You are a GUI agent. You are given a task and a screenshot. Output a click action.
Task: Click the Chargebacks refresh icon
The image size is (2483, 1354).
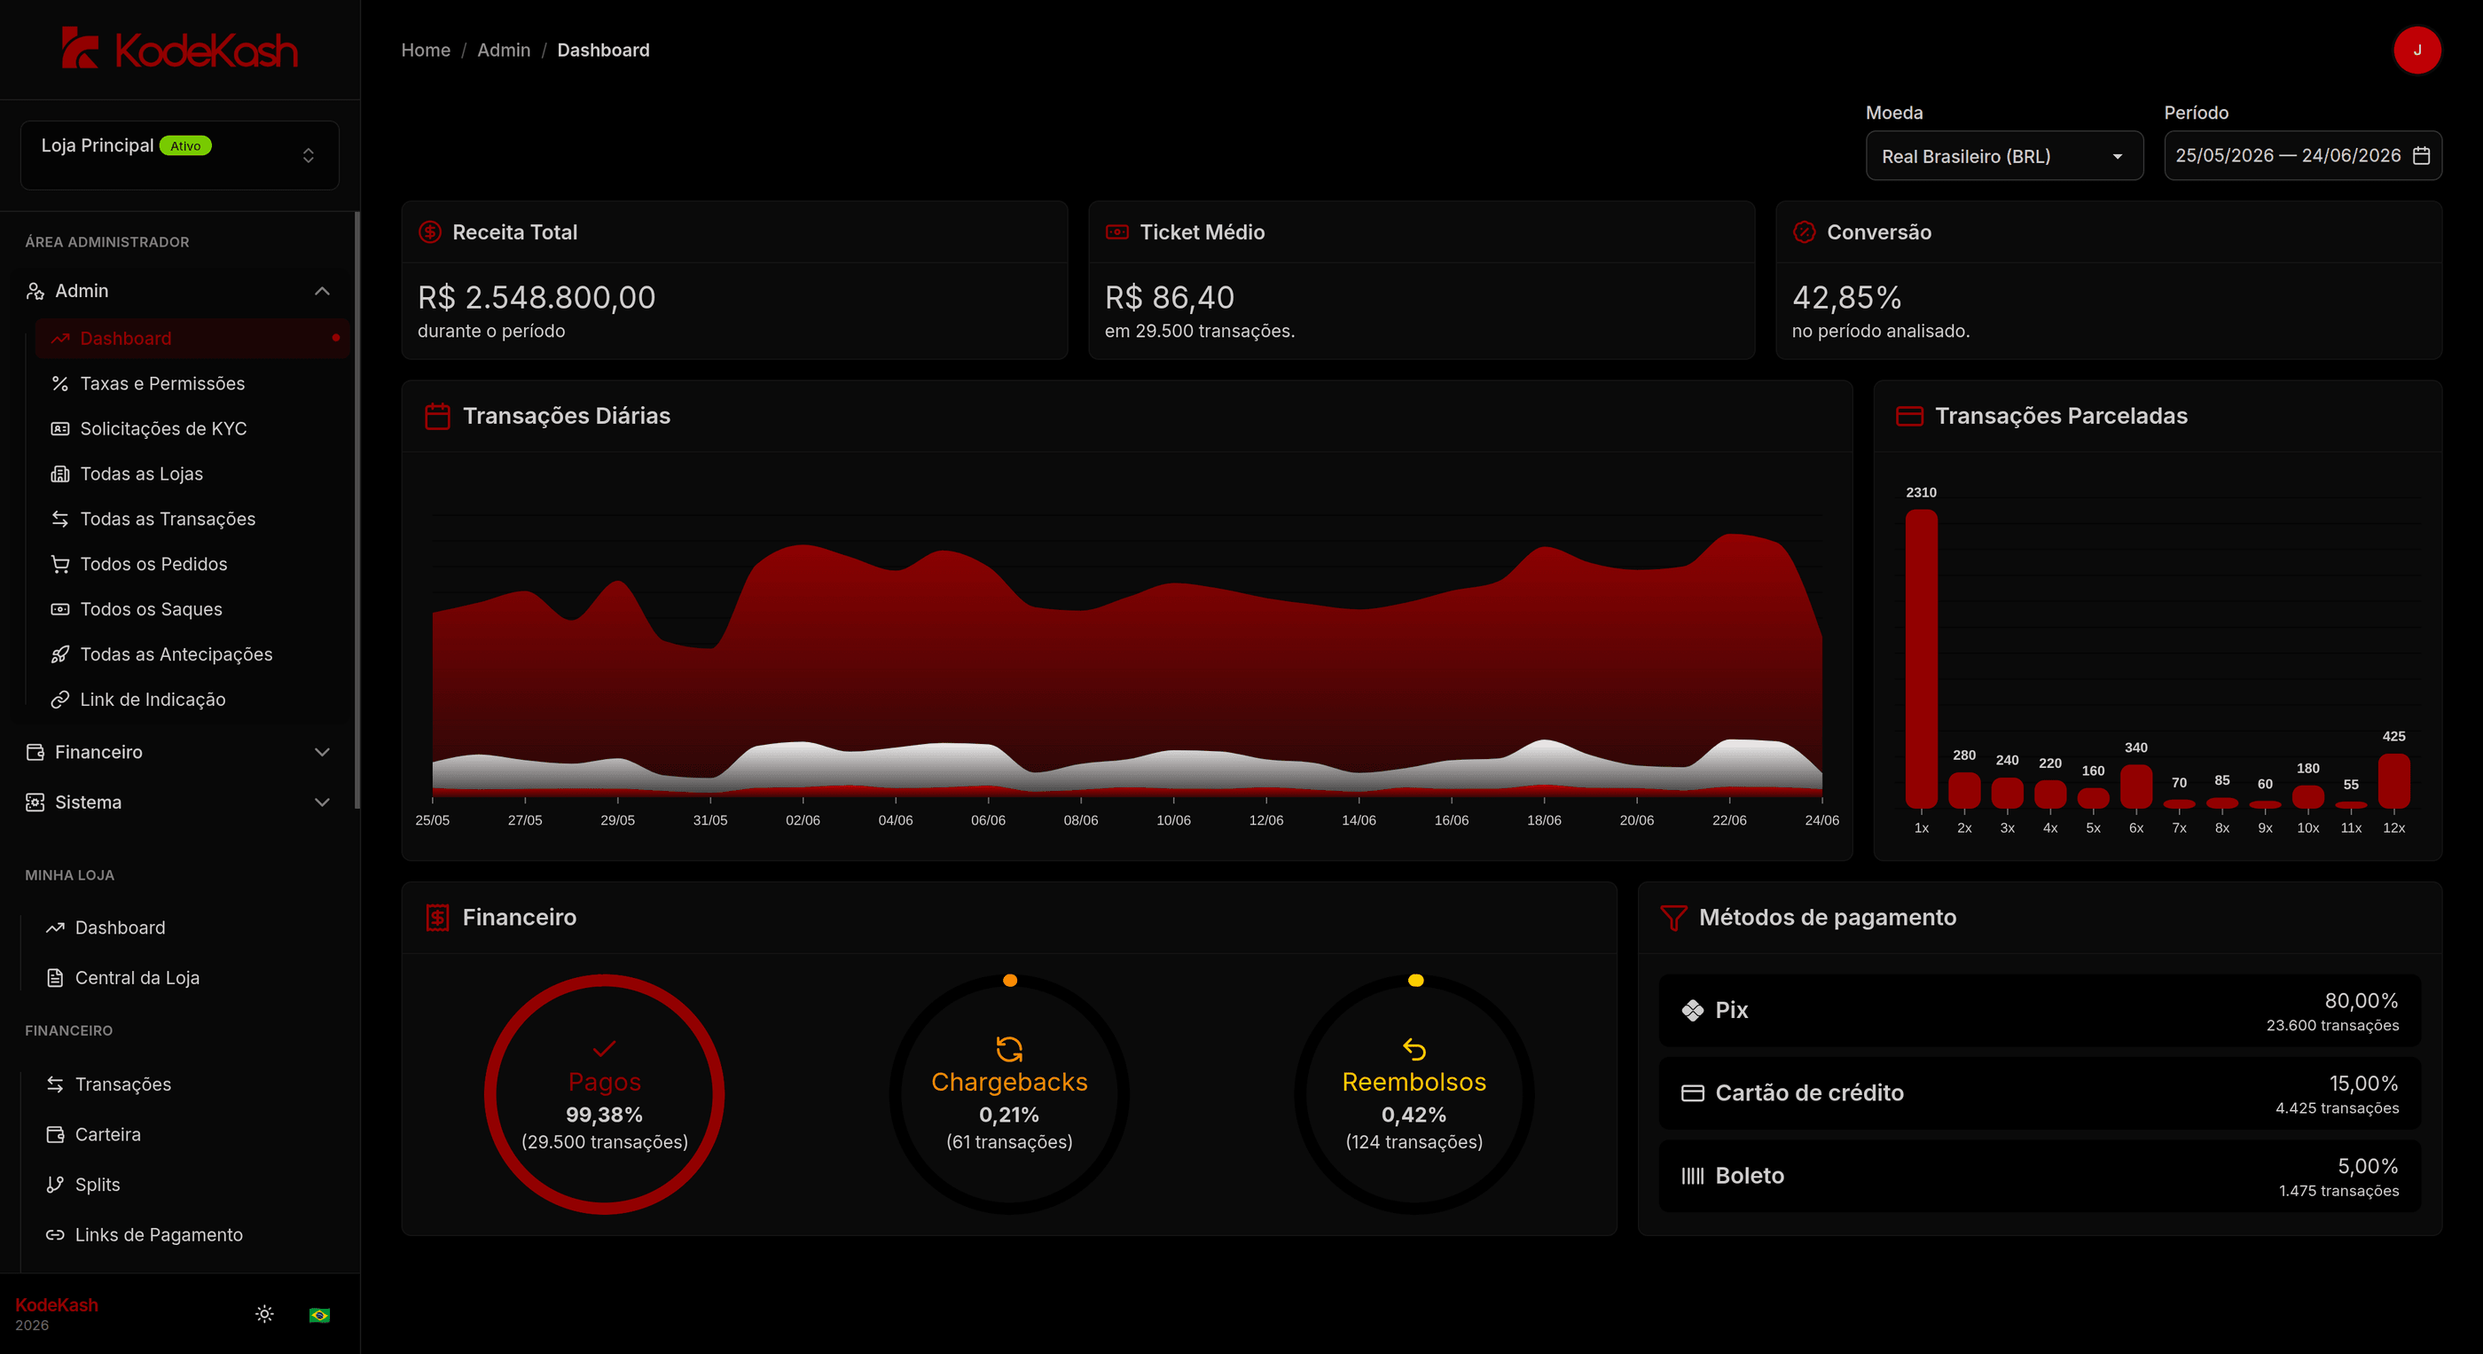click(x=1009, y=1048)
